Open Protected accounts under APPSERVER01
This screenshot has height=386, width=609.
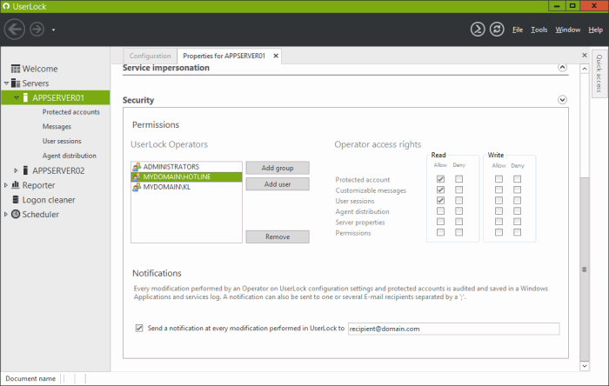tap(71, 112)
